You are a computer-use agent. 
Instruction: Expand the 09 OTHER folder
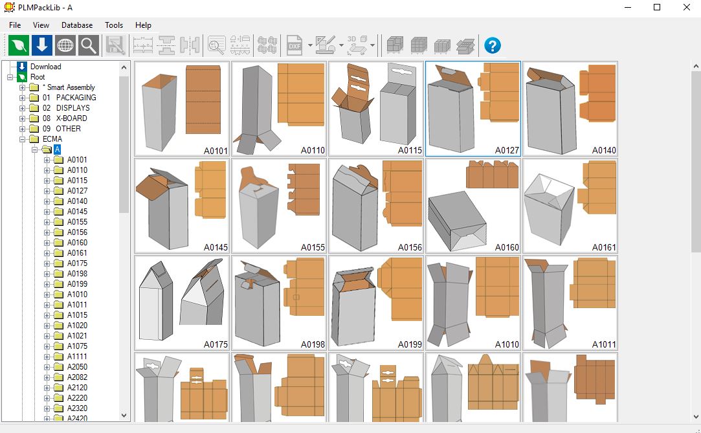(x=22, y=129)
